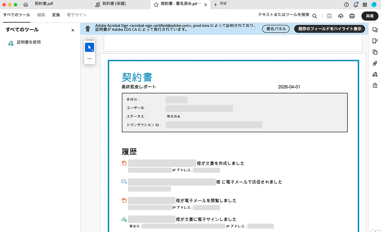Open the 編集 menu

tap(41, 15)
